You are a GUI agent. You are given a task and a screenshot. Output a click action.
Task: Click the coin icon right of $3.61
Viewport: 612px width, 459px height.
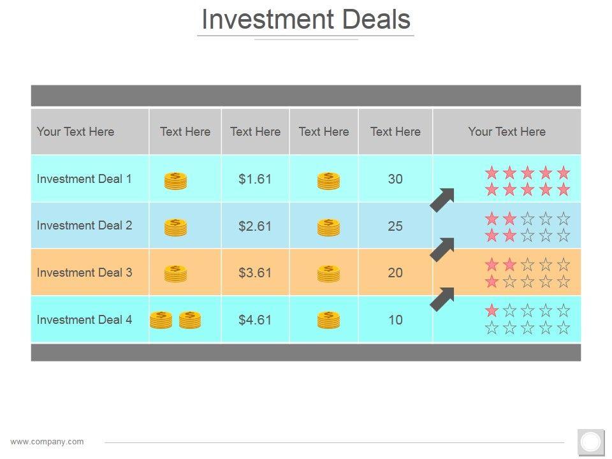(328, 273)
